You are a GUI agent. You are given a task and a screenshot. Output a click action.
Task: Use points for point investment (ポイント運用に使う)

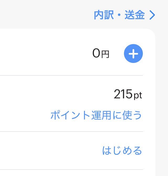coord(96,115)
